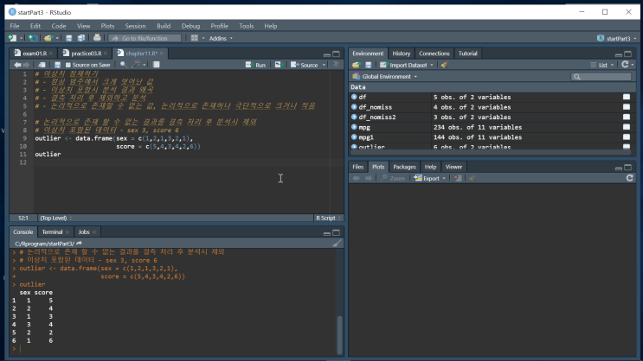Refresh the current plot
The image size is (643, 361).
[x=630, y=178]
